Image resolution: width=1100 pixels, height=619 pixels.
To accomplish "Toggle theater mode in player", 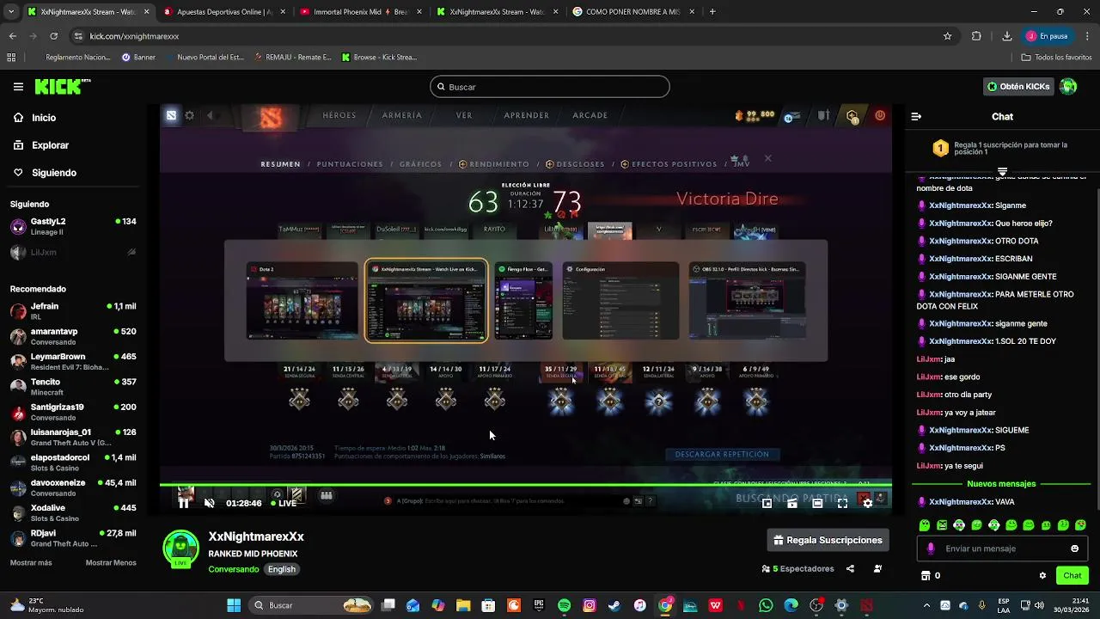I will click(x=817, y=503).
